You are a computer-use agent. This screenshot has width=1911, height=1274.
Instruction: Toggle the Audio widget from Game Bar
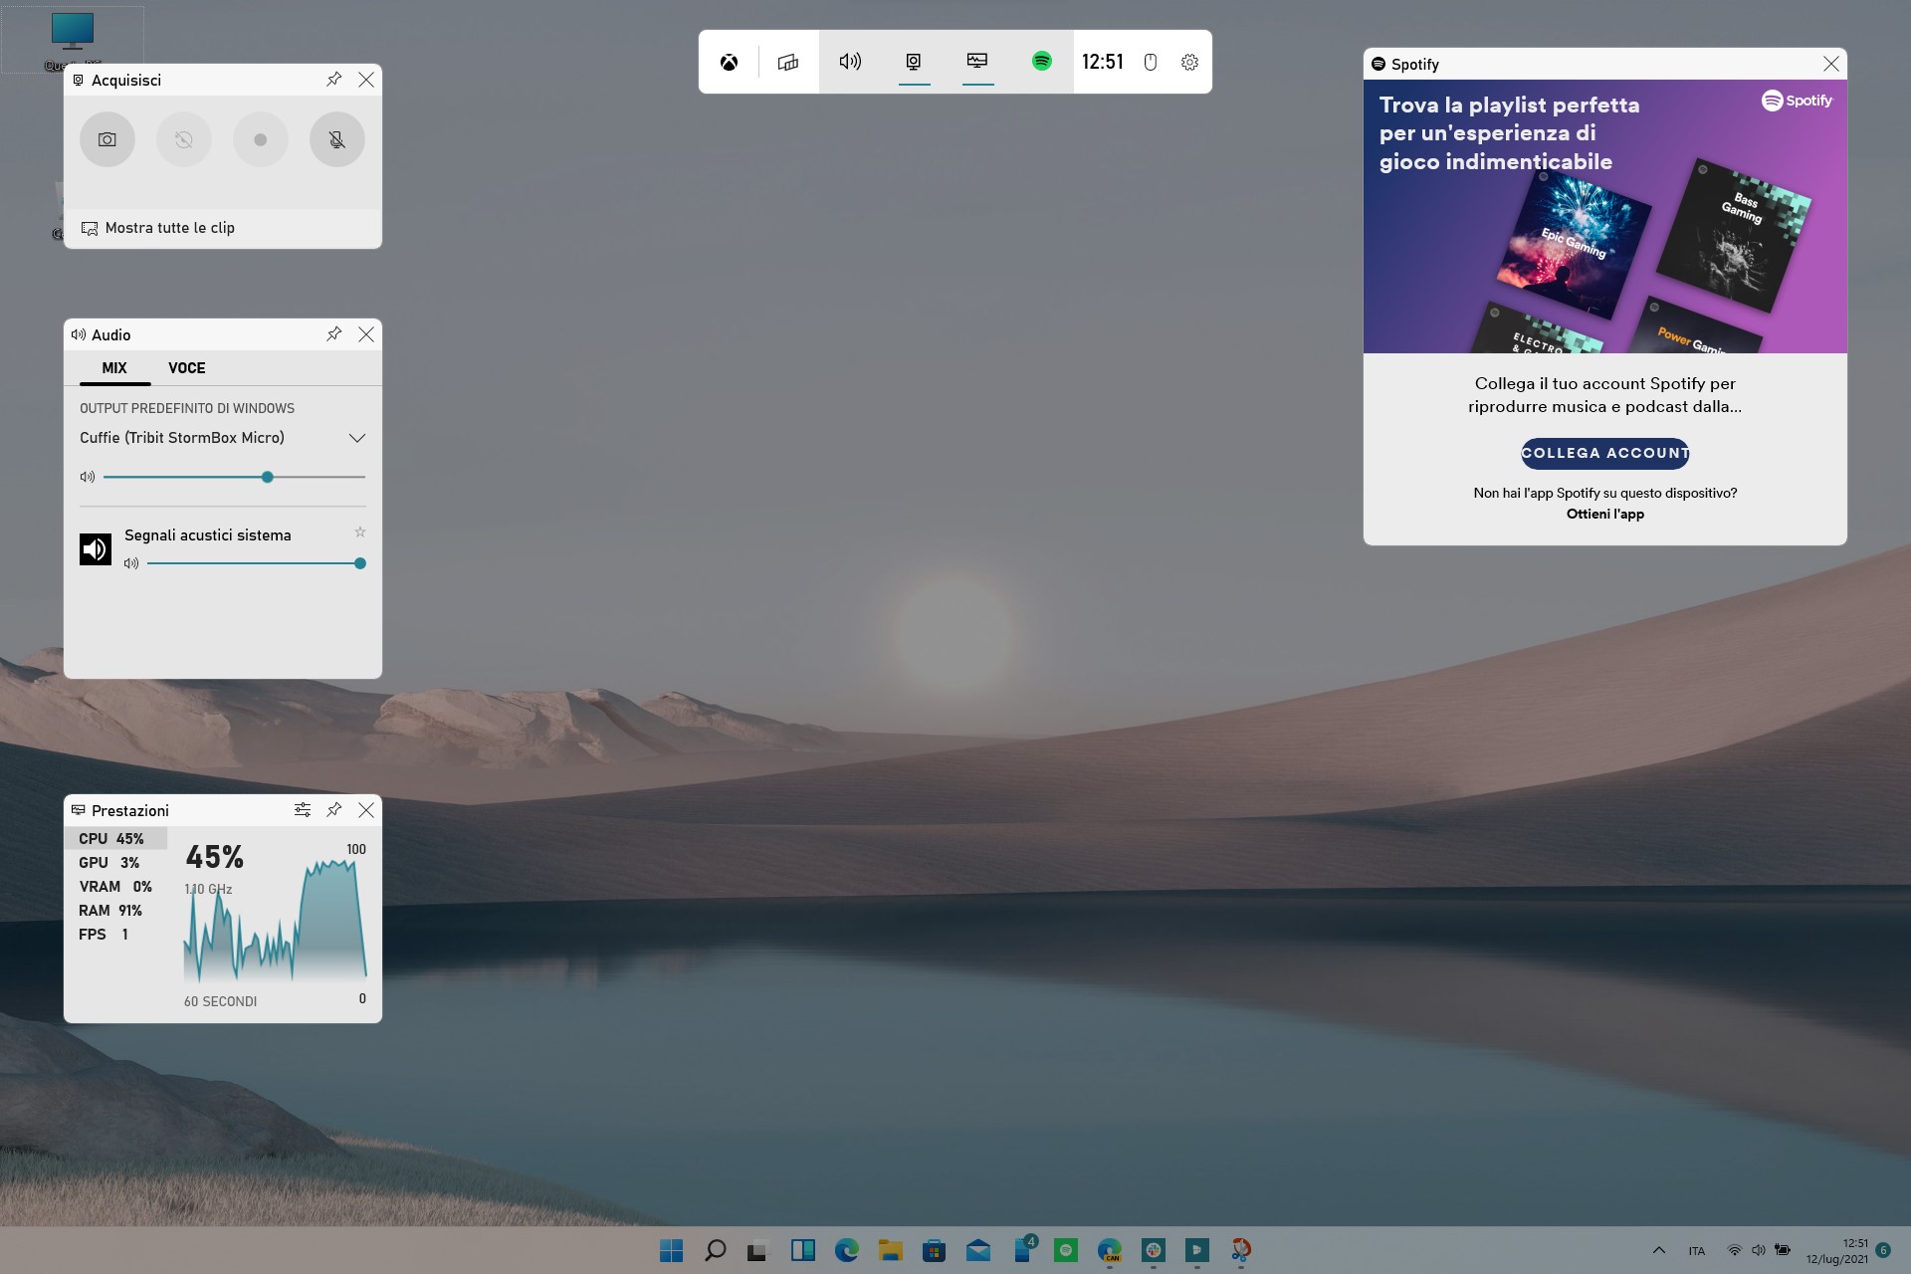coord(850,62)
